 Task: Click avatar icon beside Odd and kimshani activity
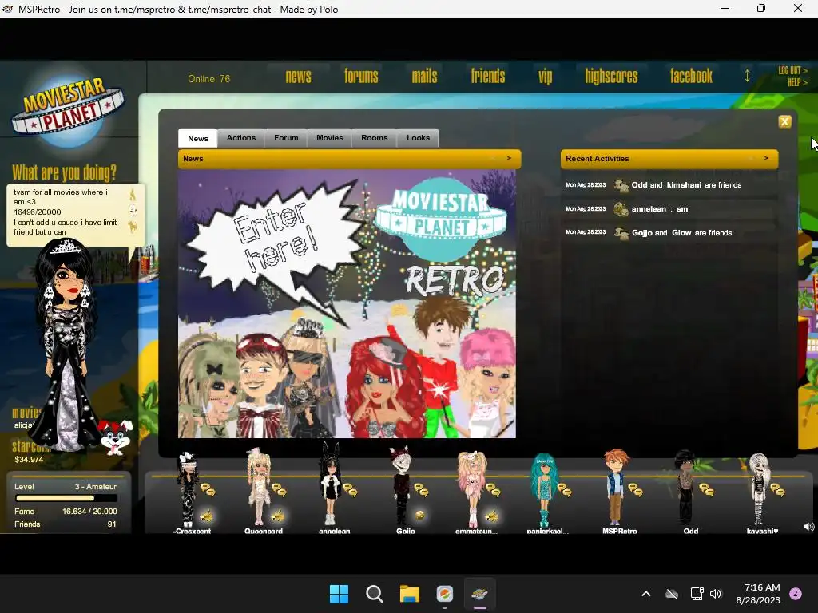(621, 185)
